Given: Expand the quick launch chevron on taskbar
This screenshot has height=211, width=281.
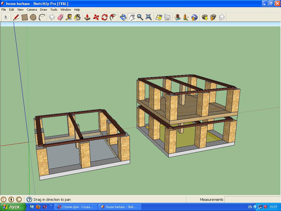Looking at the screenshot, I should point(51,206).
